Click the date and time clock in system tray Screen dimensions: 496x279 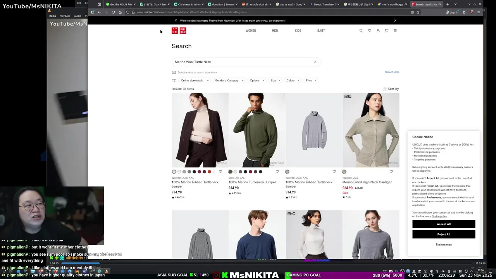(480, 271)
